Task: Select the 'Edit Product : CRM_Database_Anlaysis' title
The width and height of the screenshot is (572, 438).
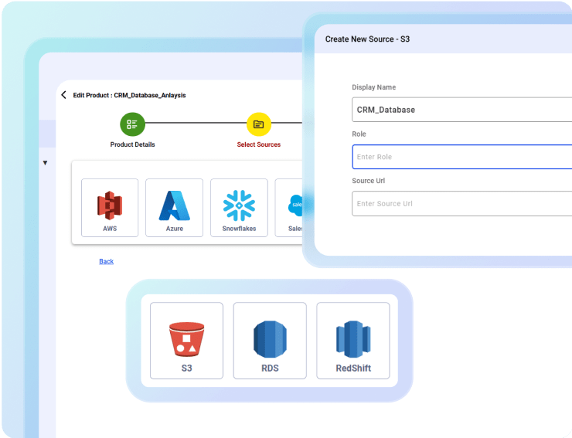Action: (x=130, y=95)
